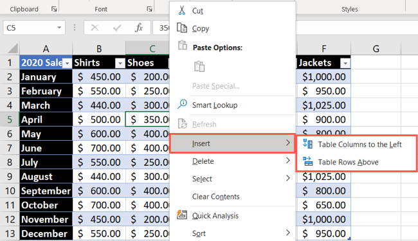Click Shirts value $ 500.00 in April row
The height and width of the screenshot is (241, 418).
point(99,120)
